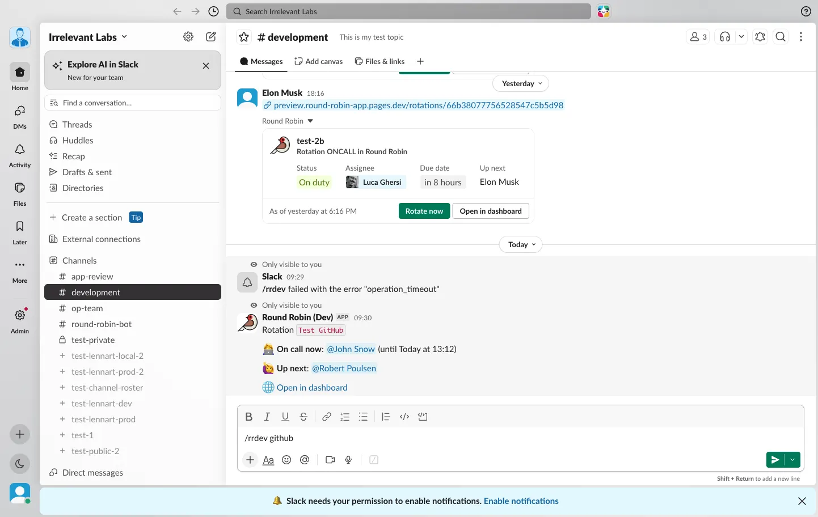Start a huddle with the headphones icon
This screenshot has height=517, width=818.
pos(725,37)
